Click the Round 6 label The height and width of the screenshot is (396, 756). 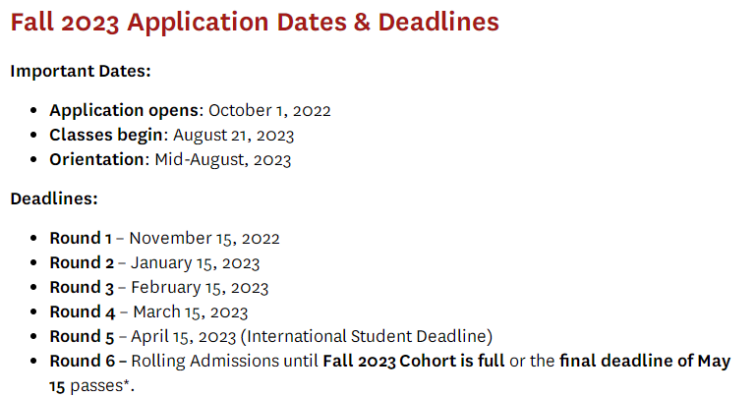click(83, 361)
